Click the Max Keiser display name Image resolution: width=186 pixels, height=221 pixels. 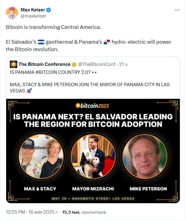[x=33, y=10]
